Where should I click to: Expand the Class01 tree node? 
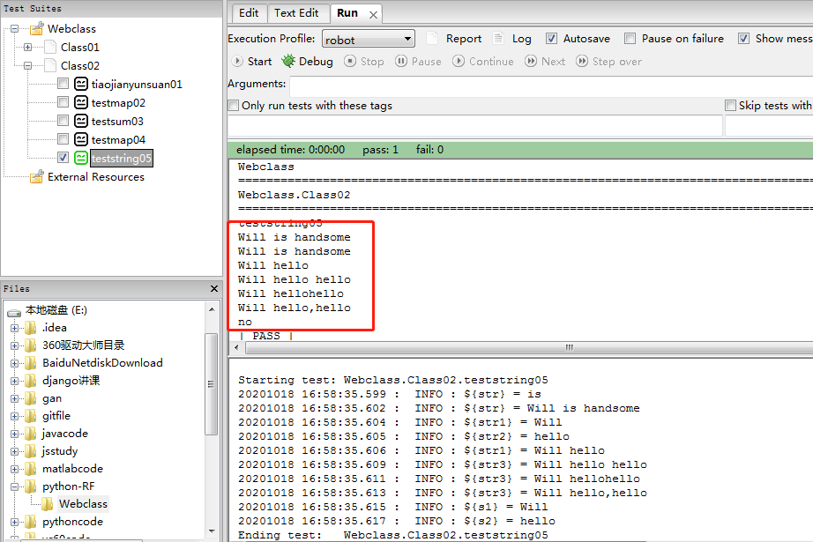[x=27, y=48]
